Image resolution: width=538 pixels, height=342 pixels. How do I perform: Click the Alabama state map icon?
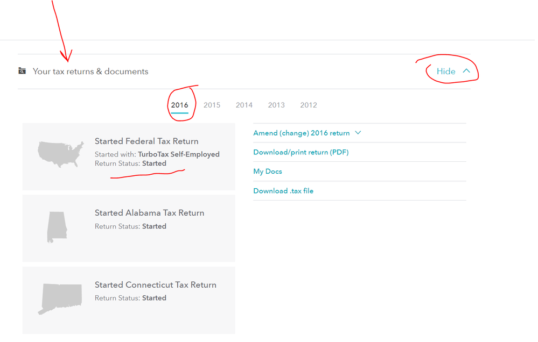pyautogui.click(x=57, y=227)
